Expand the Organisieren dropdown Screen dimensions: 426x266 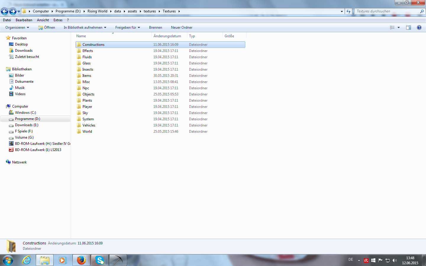pyautogui.click(x=17, y=27)
